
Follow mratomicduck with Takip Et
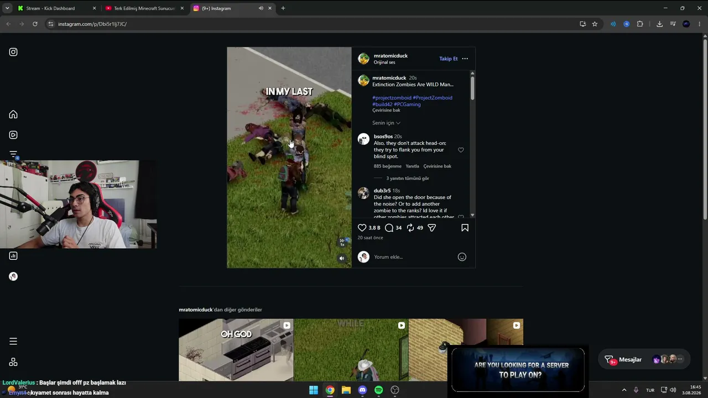coord(449,59)
